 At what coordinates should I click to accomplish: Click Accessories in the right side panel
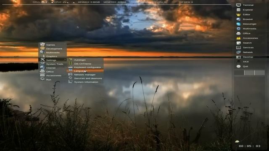(x=247, y=38)
